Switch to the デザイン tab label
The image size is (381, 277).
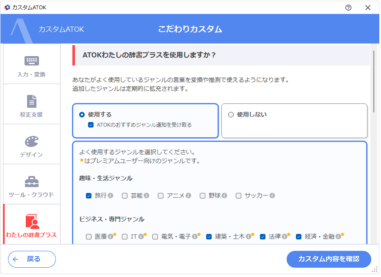pos(31,155)
